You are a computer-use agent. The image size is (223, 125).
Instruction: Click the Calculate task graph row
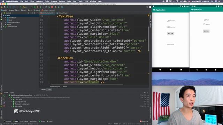[x=22, y=104]
